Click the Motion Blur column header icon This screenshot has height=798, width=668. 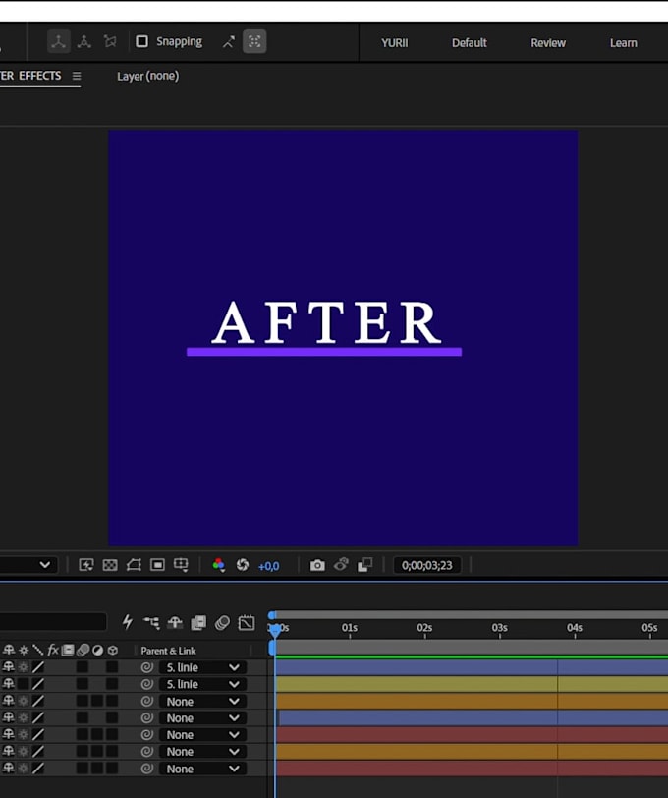click(83, 650)
